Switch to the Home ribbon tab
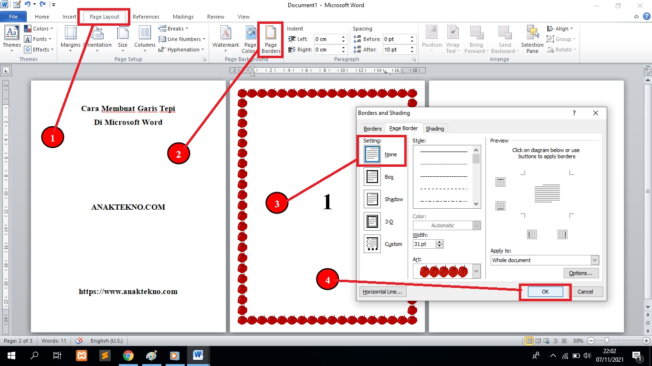Screen dimensions: 652x366 pos(42,17)
